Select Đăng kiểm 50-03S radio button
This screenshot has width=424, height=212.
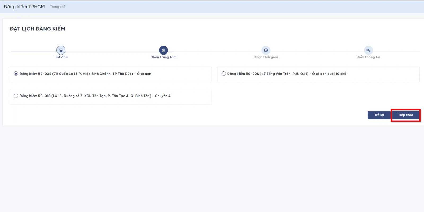[16, 74]
